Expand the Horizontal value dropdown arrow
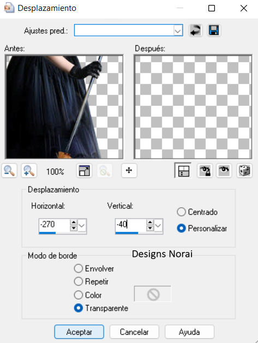The image size is (258, 343). [x=82, y=225]
